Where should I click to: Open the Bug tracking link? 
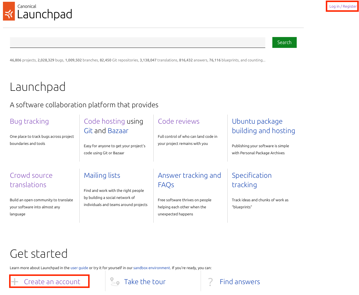(29, 121)
